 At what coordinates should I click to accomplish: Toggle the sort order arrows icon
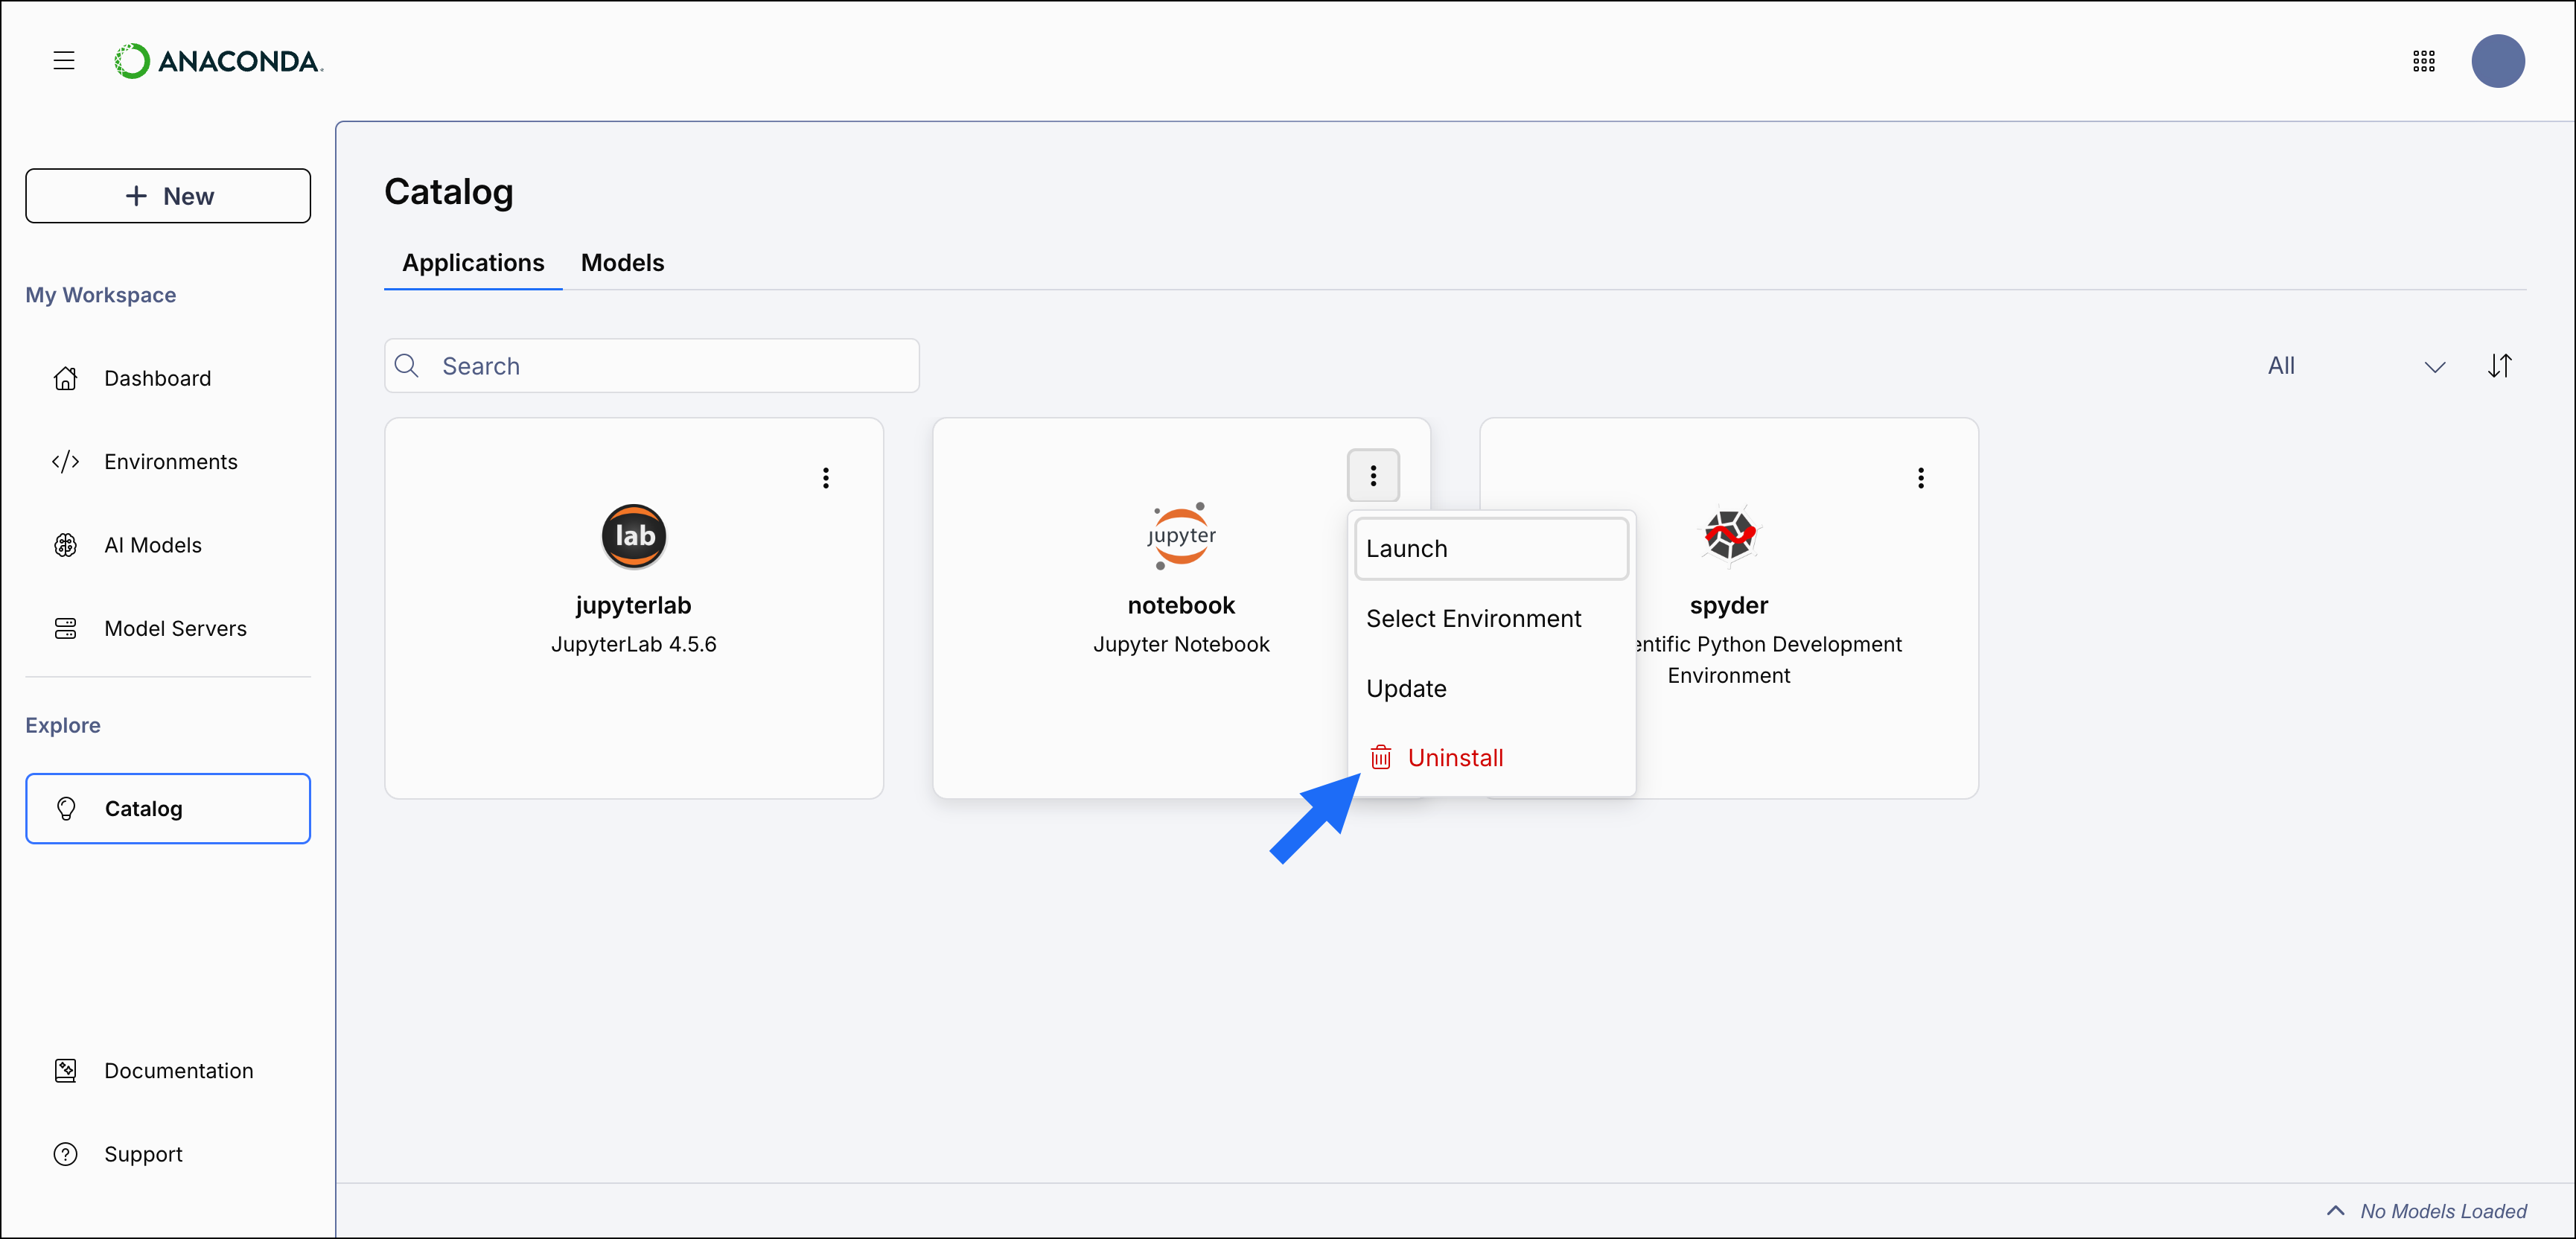pyautogui.click(x=2499, y=365)
